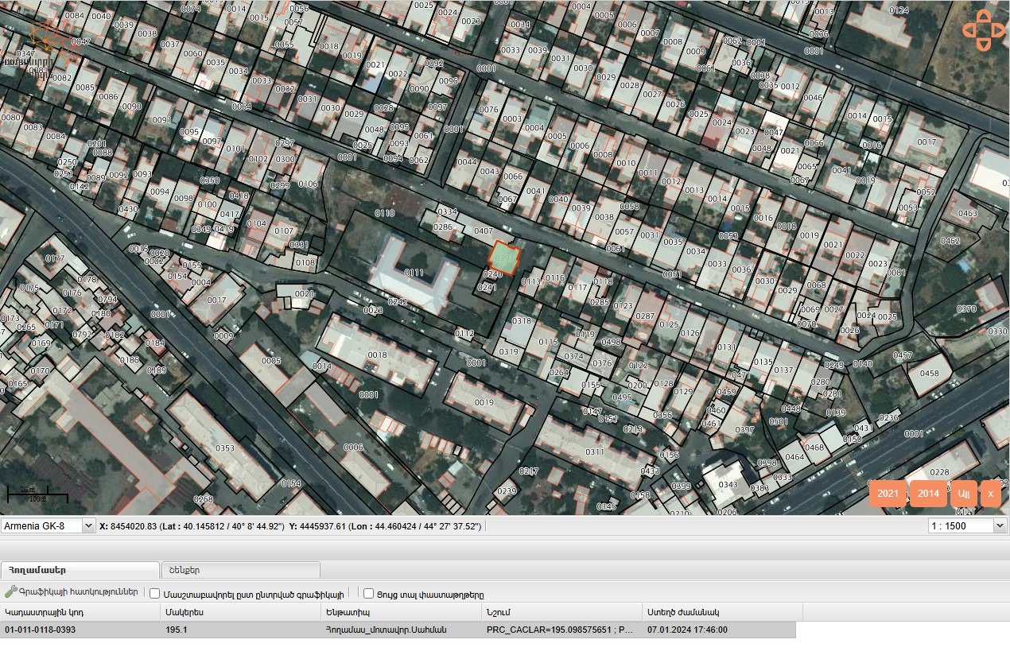Sort by the Մակերես column header
Image resolution: width=1010 pixels, height=655 pixels.
coord(240,612)
